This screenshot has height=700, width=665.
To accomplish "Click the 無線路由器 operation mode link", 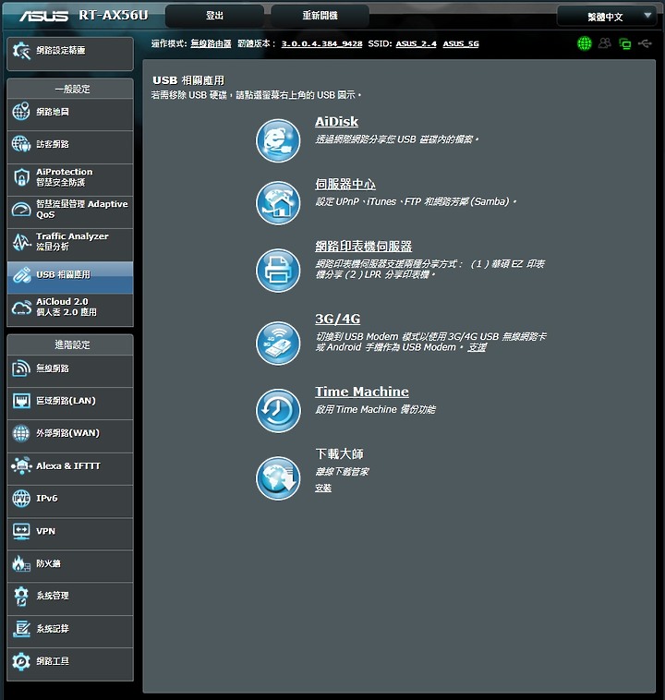I will click(211, 43).
